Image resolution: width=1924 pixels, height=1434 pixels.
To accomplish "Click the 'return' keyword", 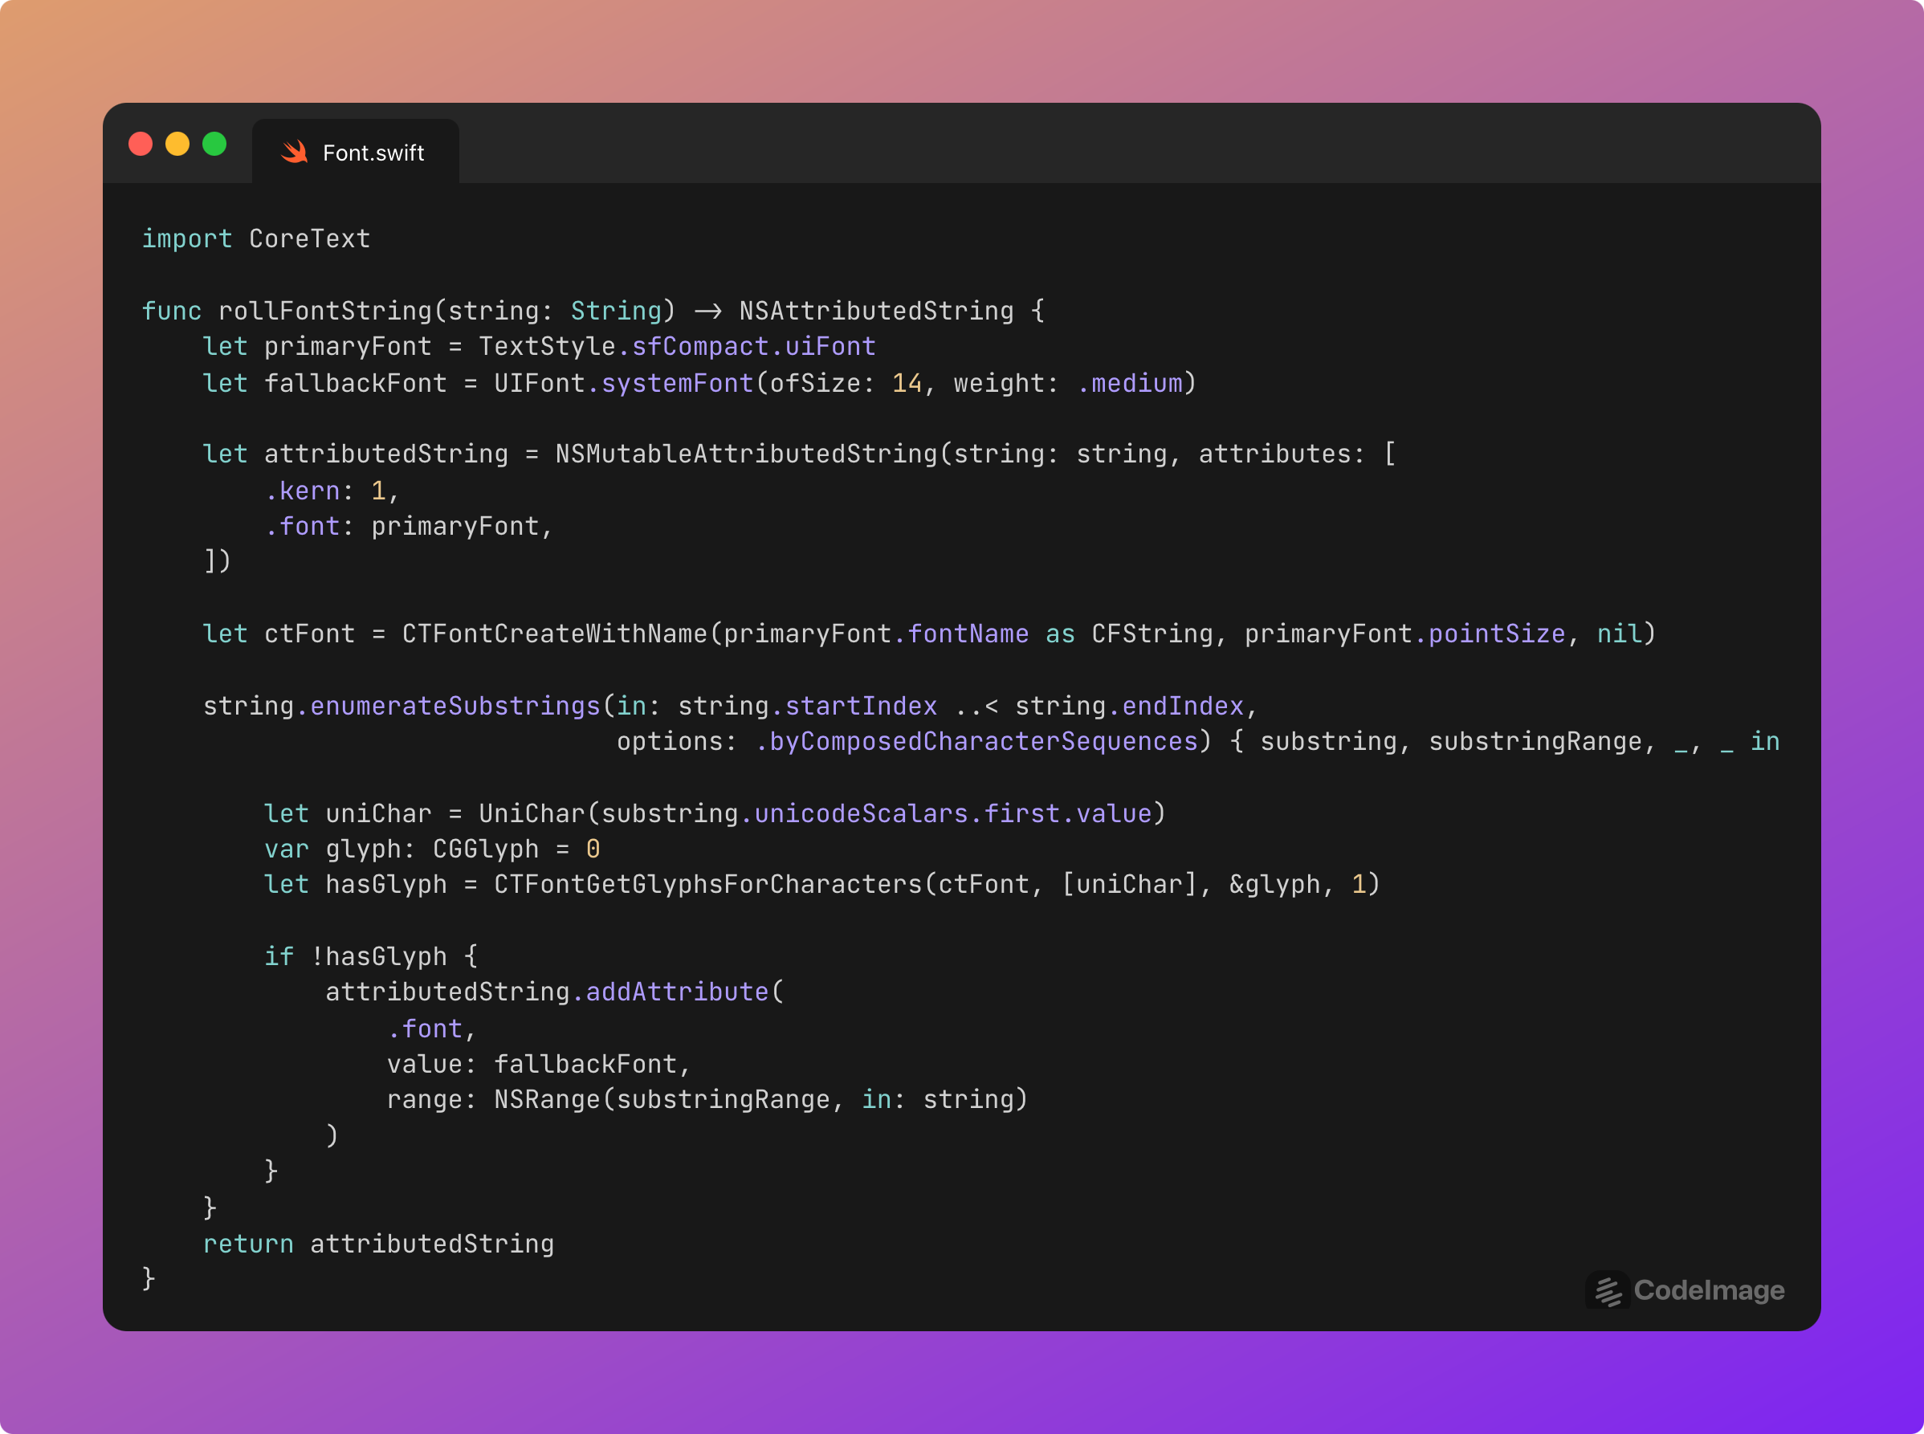I will [248, 1244].
